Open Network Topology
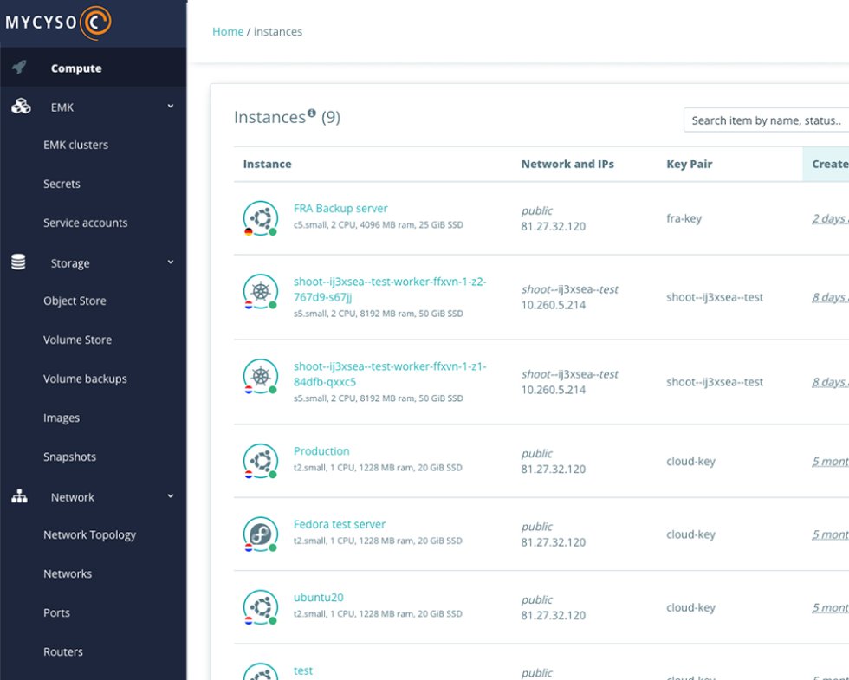849x680 pixels. pos(89,535)
